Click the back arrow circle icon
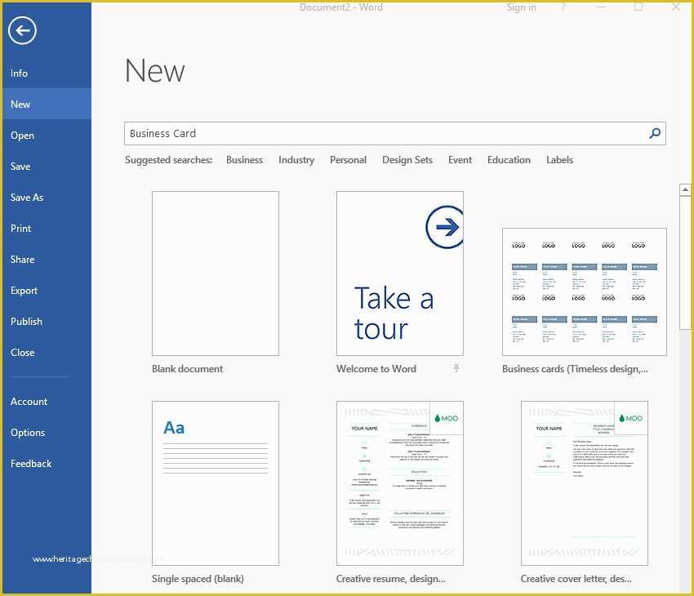Image resolution: width=694 pixels, height=596 pixels. tap(22, 30)
